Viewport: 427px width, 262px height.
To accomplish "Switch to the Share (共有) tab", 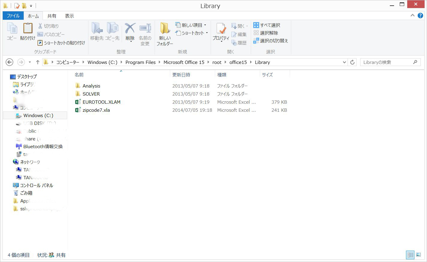I will 52,16.
